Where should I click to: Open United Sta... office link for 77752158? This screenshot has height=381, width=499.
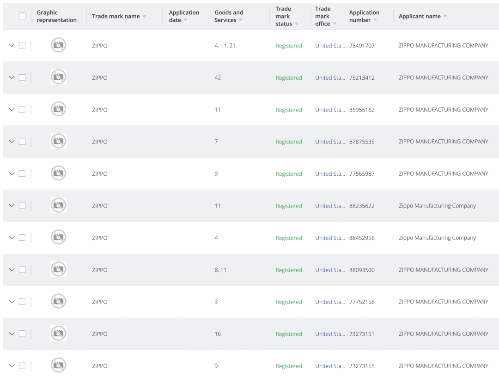click(x=330, y=302)
